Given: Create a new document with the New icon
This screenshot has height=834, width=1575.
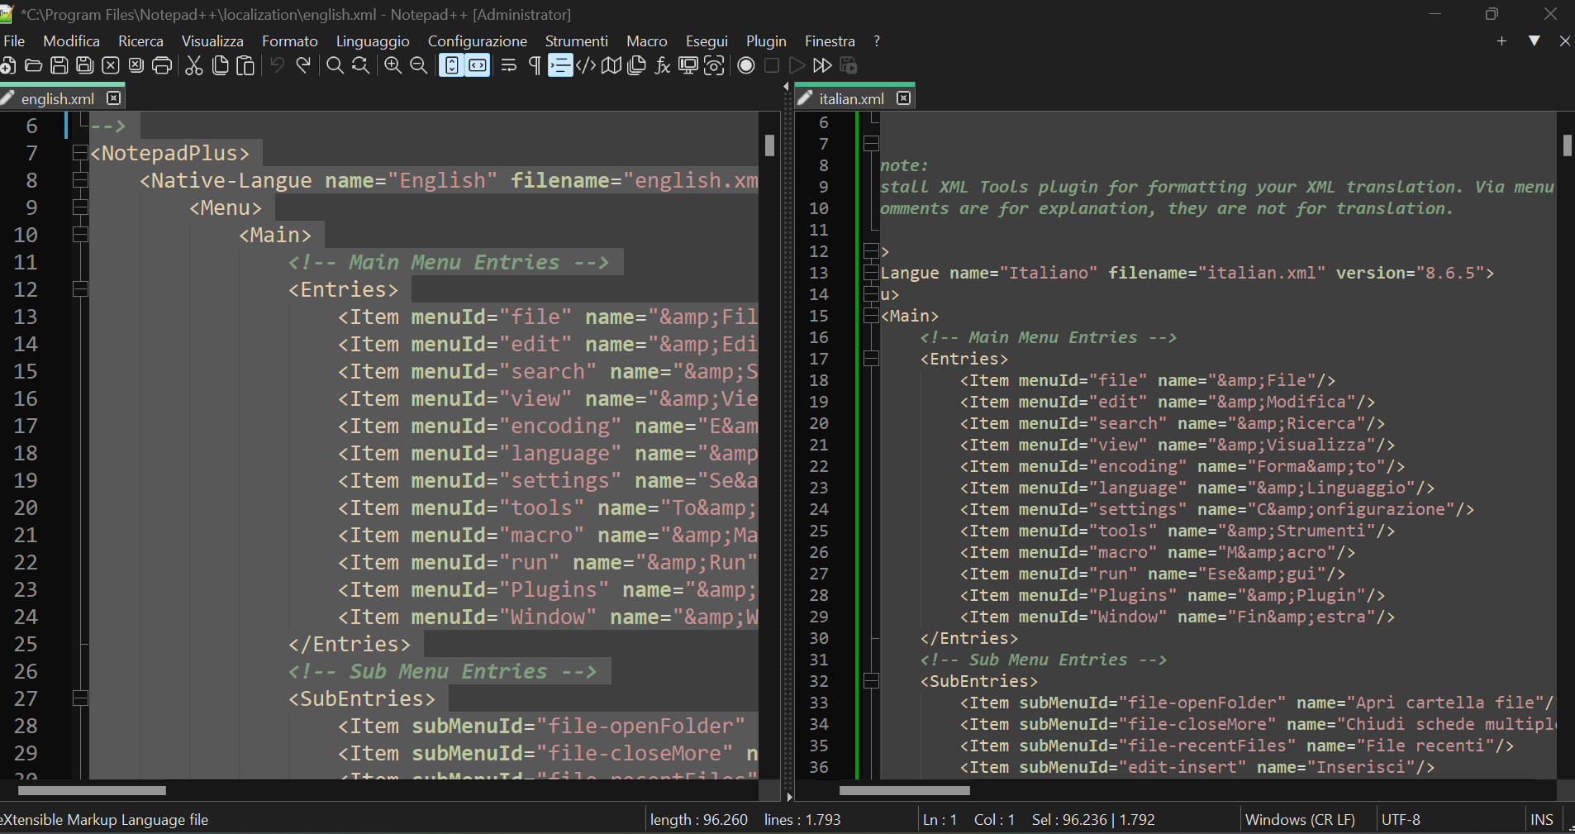Looking at the screenshot, I should [x=8, y=65].
